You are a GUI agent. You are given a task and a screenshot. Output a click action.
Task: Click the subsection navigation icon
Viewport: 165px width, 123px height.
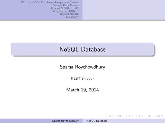(x=130, y=116)
